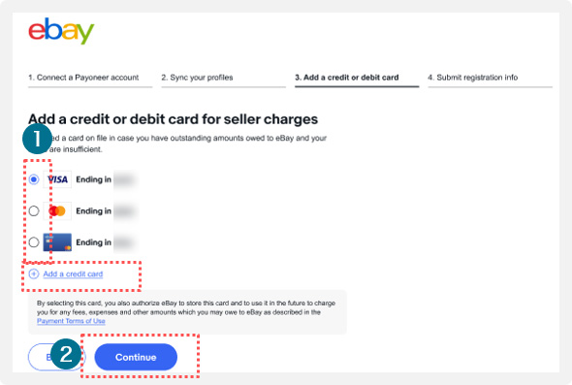
Task: Open step 2 Sync your profiles
Action: point(197,78)
